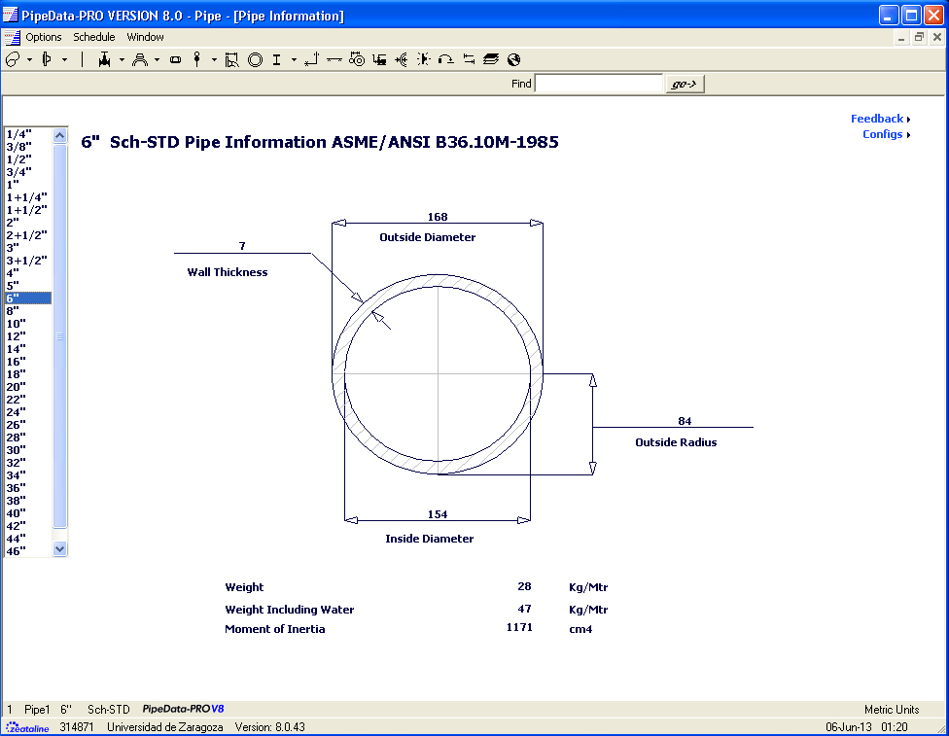The width and height of the screenshot is (949, 736).
Task: Open the Options menu
Action: [45, 37]
